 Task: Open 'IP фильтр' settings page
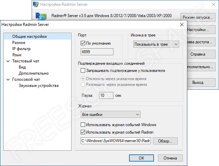[21, 49]
